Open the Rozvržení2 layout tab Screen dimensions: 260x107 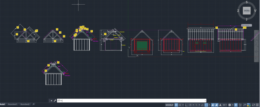pyautogui.click(x=25, y=104)
